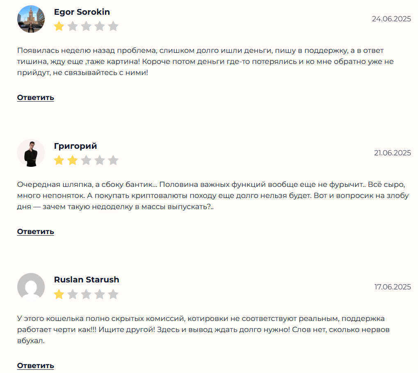Reply to Egor Sorokin's review via Ответить

pos(36,98)
